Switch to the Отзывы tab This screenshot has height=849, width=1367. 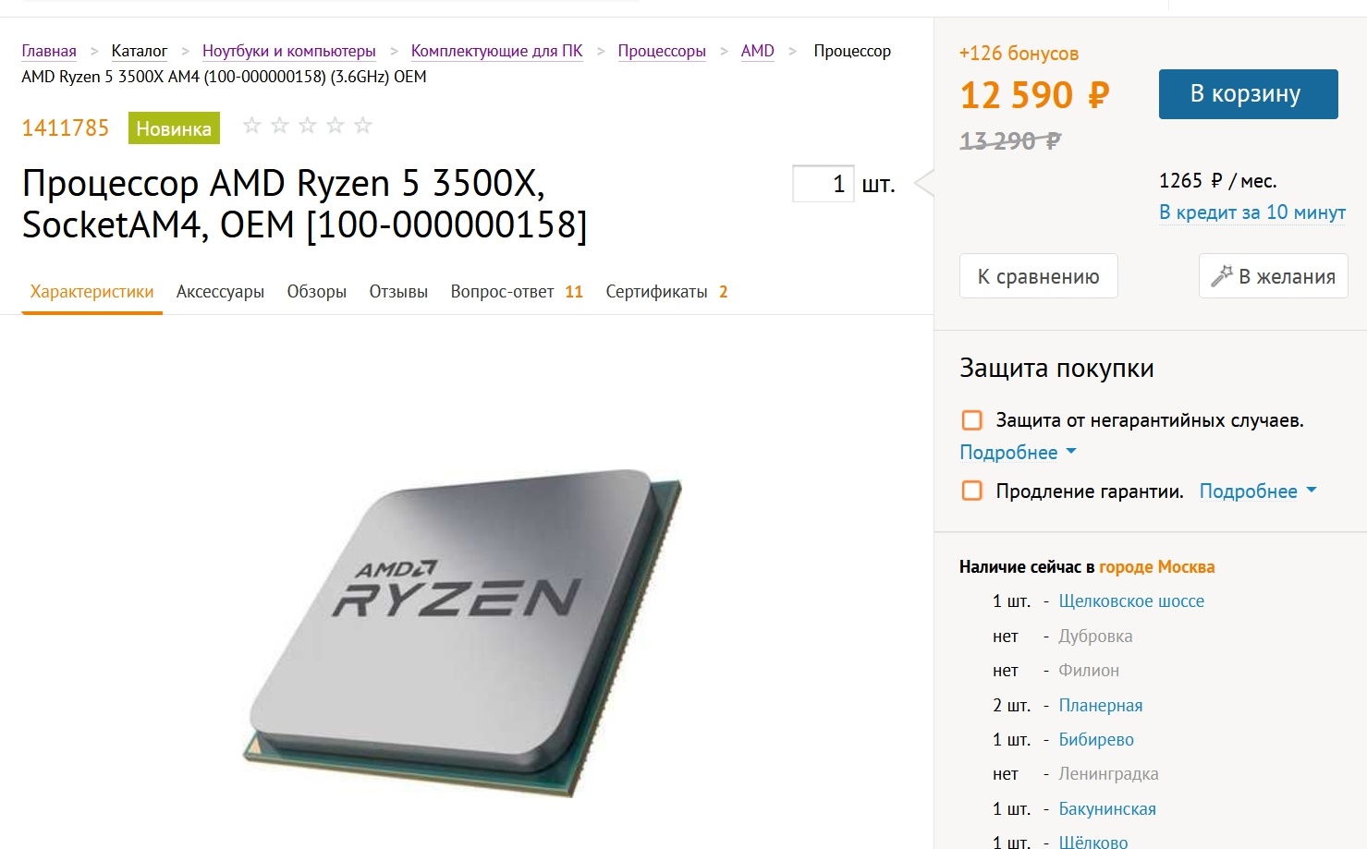tap(398, 292)
